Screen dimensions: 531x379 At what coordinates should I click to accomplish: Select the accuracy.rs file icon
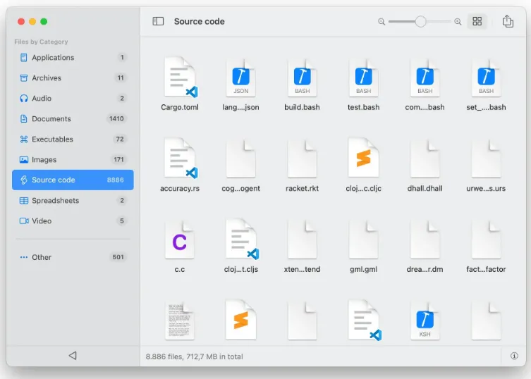tap(181, 158)
